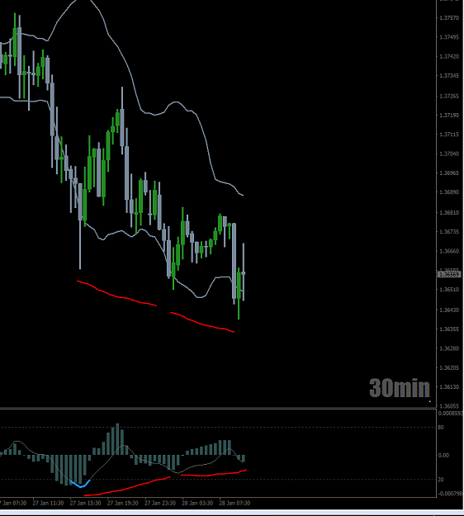Screen dimensions: 464x516
Task: Click price axis label 1.36355
Action: [449, 329]
